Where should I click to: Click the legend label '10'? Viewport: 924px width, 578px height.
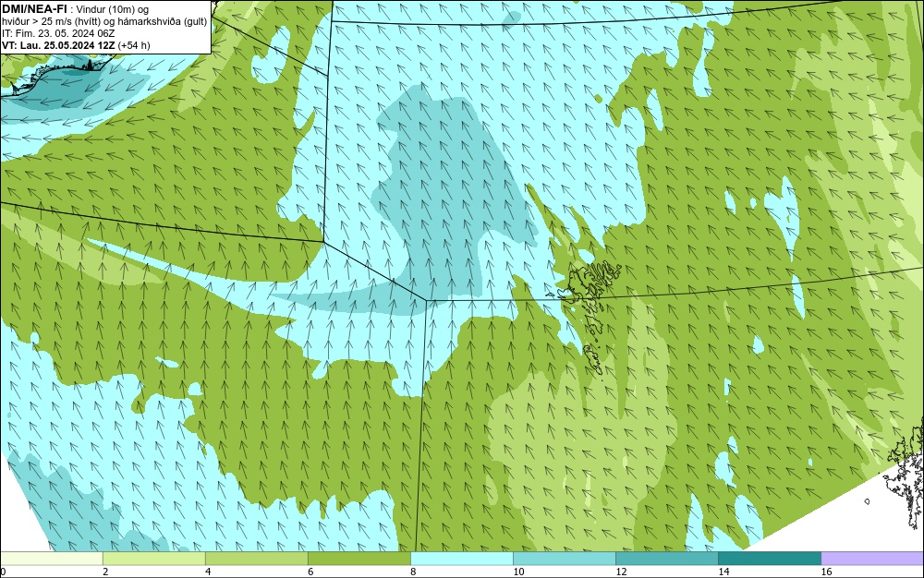[x=518, y=572]
